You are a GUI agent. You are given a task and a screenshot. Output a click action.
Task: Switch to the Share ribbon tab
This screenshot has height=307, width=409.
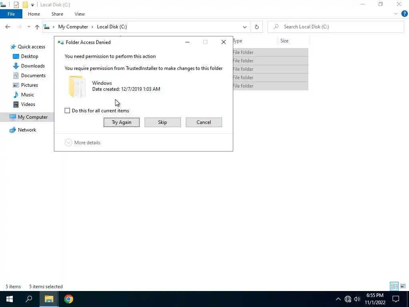pos(57,14)
